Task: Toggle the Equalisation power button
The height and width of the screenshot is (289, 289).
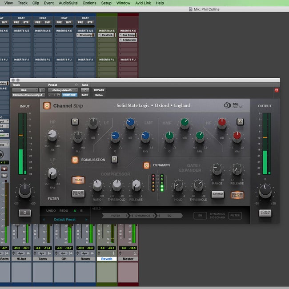Action: (x=75, y=160)
